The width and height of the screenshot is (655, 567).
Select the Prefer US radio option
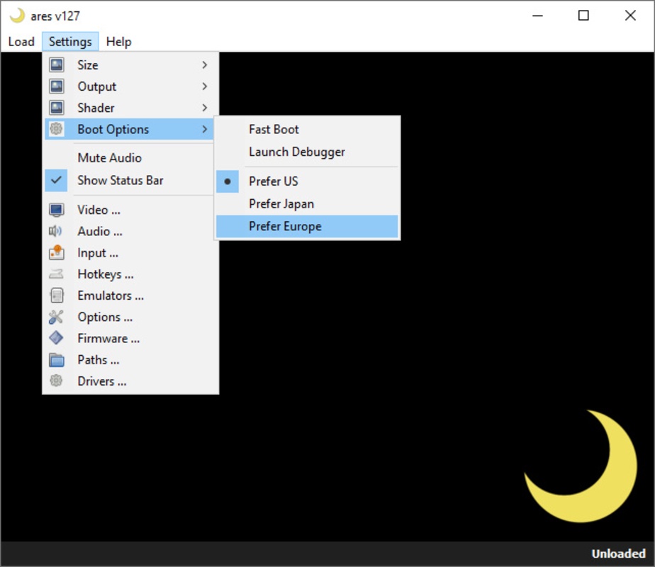(307, 181)
